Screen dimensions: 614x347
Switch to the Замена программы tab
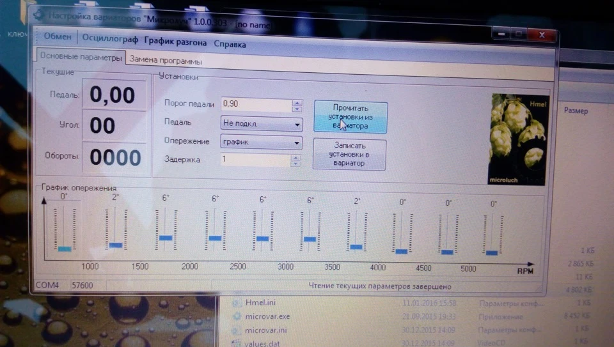[166, 60]
